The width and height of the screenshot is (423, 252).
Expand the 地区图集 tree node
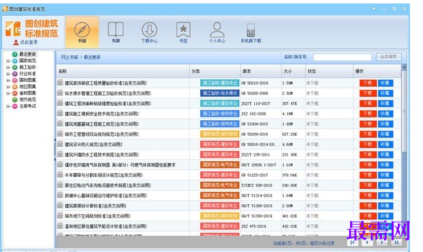(8, 87)
